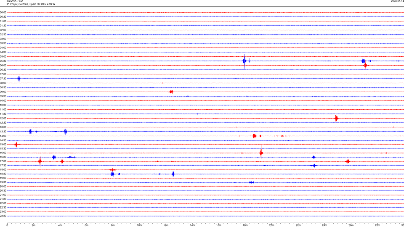Click the 0 tick label on the minute axis
The width and height of the screenshot is (404, 227).
7,225
